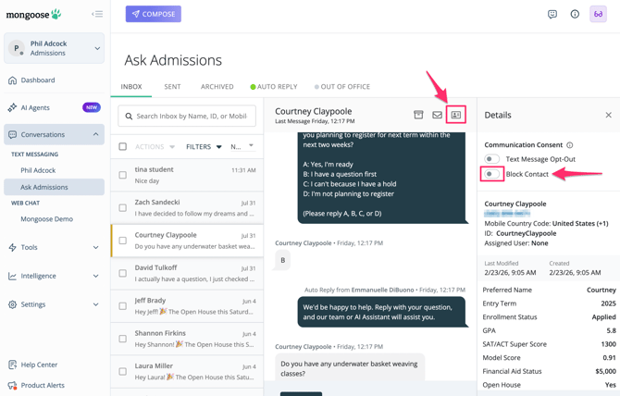Click the underwater basket weaving message
Screen dimensions: 620x396
pyautogui.click(x=349, y=368)
